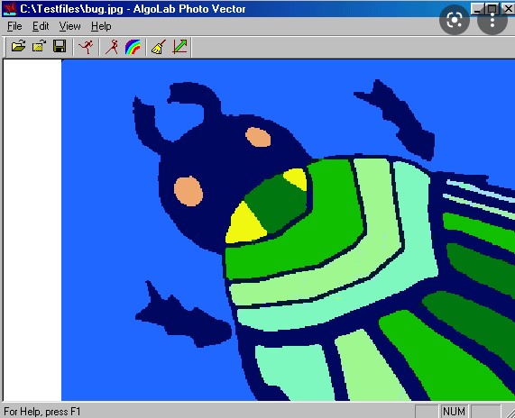Click the window resize grip corner
The height and width of the screenshot is (418, 515).
click(x=510, y=412)
